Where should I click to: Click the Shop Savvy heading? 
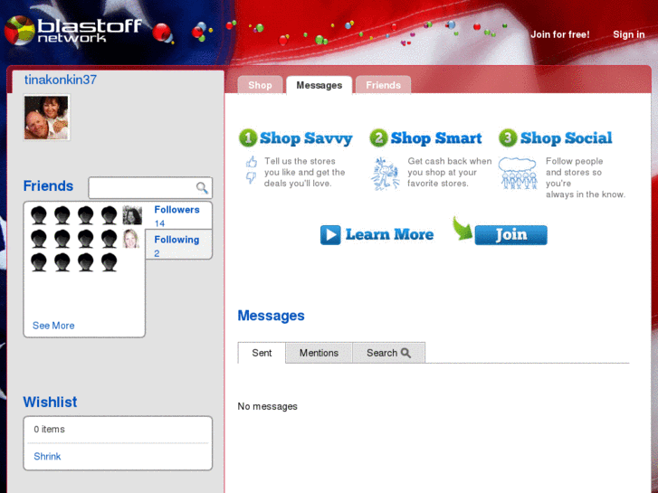pos(306,138)
